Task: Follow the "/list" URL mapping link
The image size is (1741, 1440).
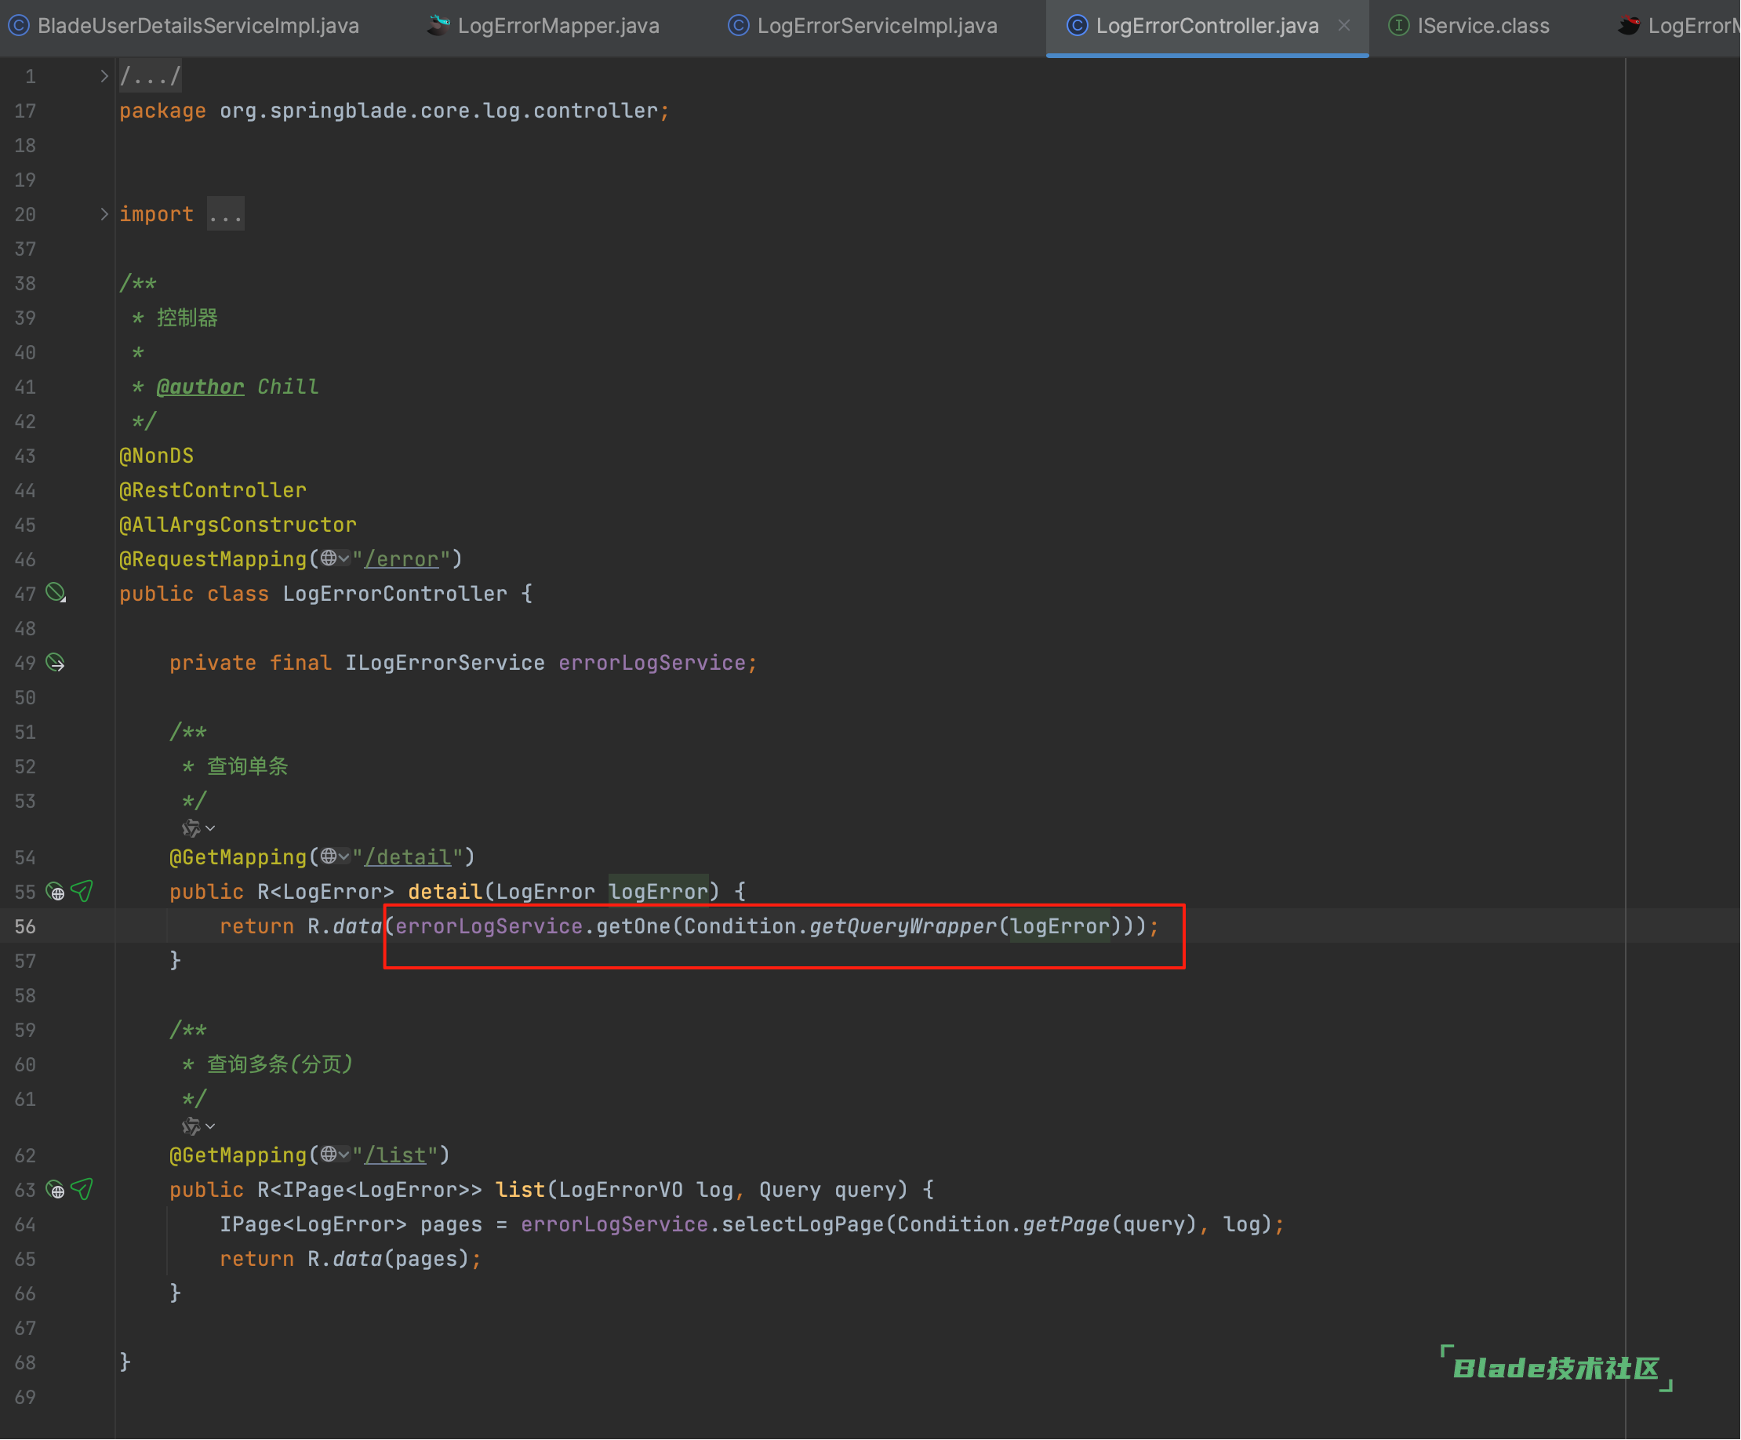Action: click(x=395, y=1155)
